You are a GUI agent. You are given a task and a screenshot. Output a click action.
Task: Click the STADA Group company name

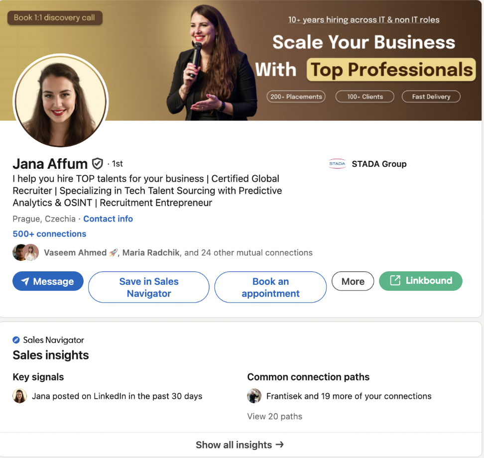[x=379, y=164]
